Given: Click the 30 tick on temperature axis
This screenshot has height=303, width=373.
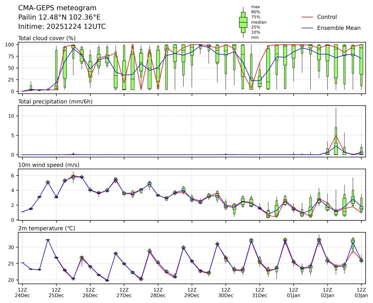Looking at the screenshot, I should (12, 247).
